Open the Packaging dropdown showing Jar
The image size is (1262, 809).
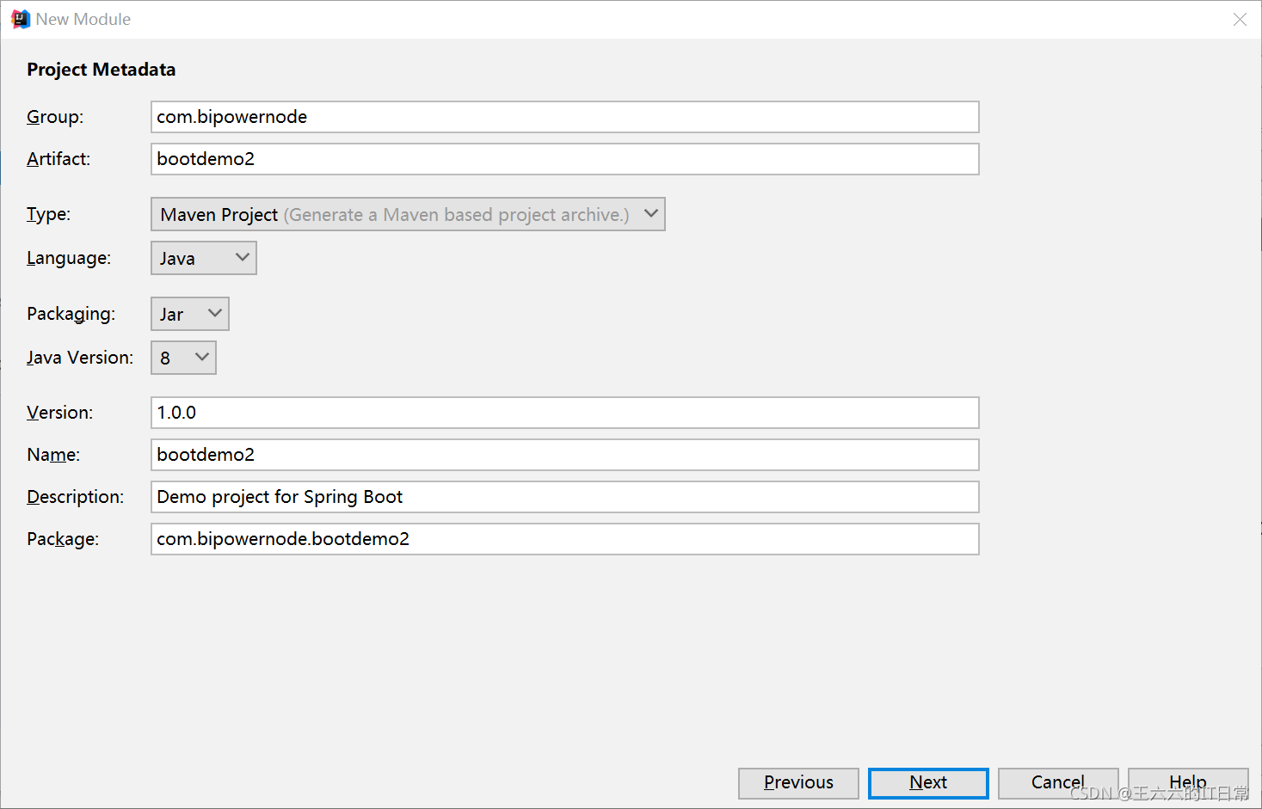190,314
